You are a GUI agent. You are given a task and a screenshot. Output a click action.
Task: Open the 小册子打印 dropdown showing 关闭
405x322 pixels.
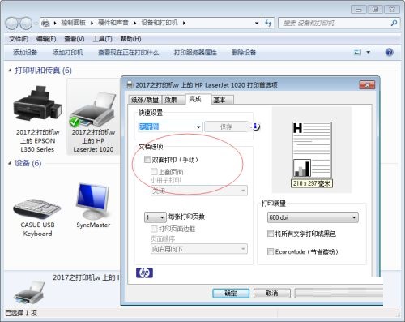pyautogui.click(x=199, y=191)
